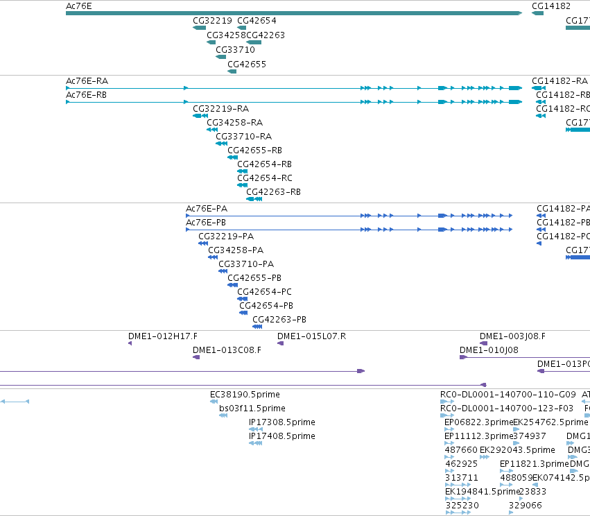Open EST EC38190.5prime

point(214,402)
